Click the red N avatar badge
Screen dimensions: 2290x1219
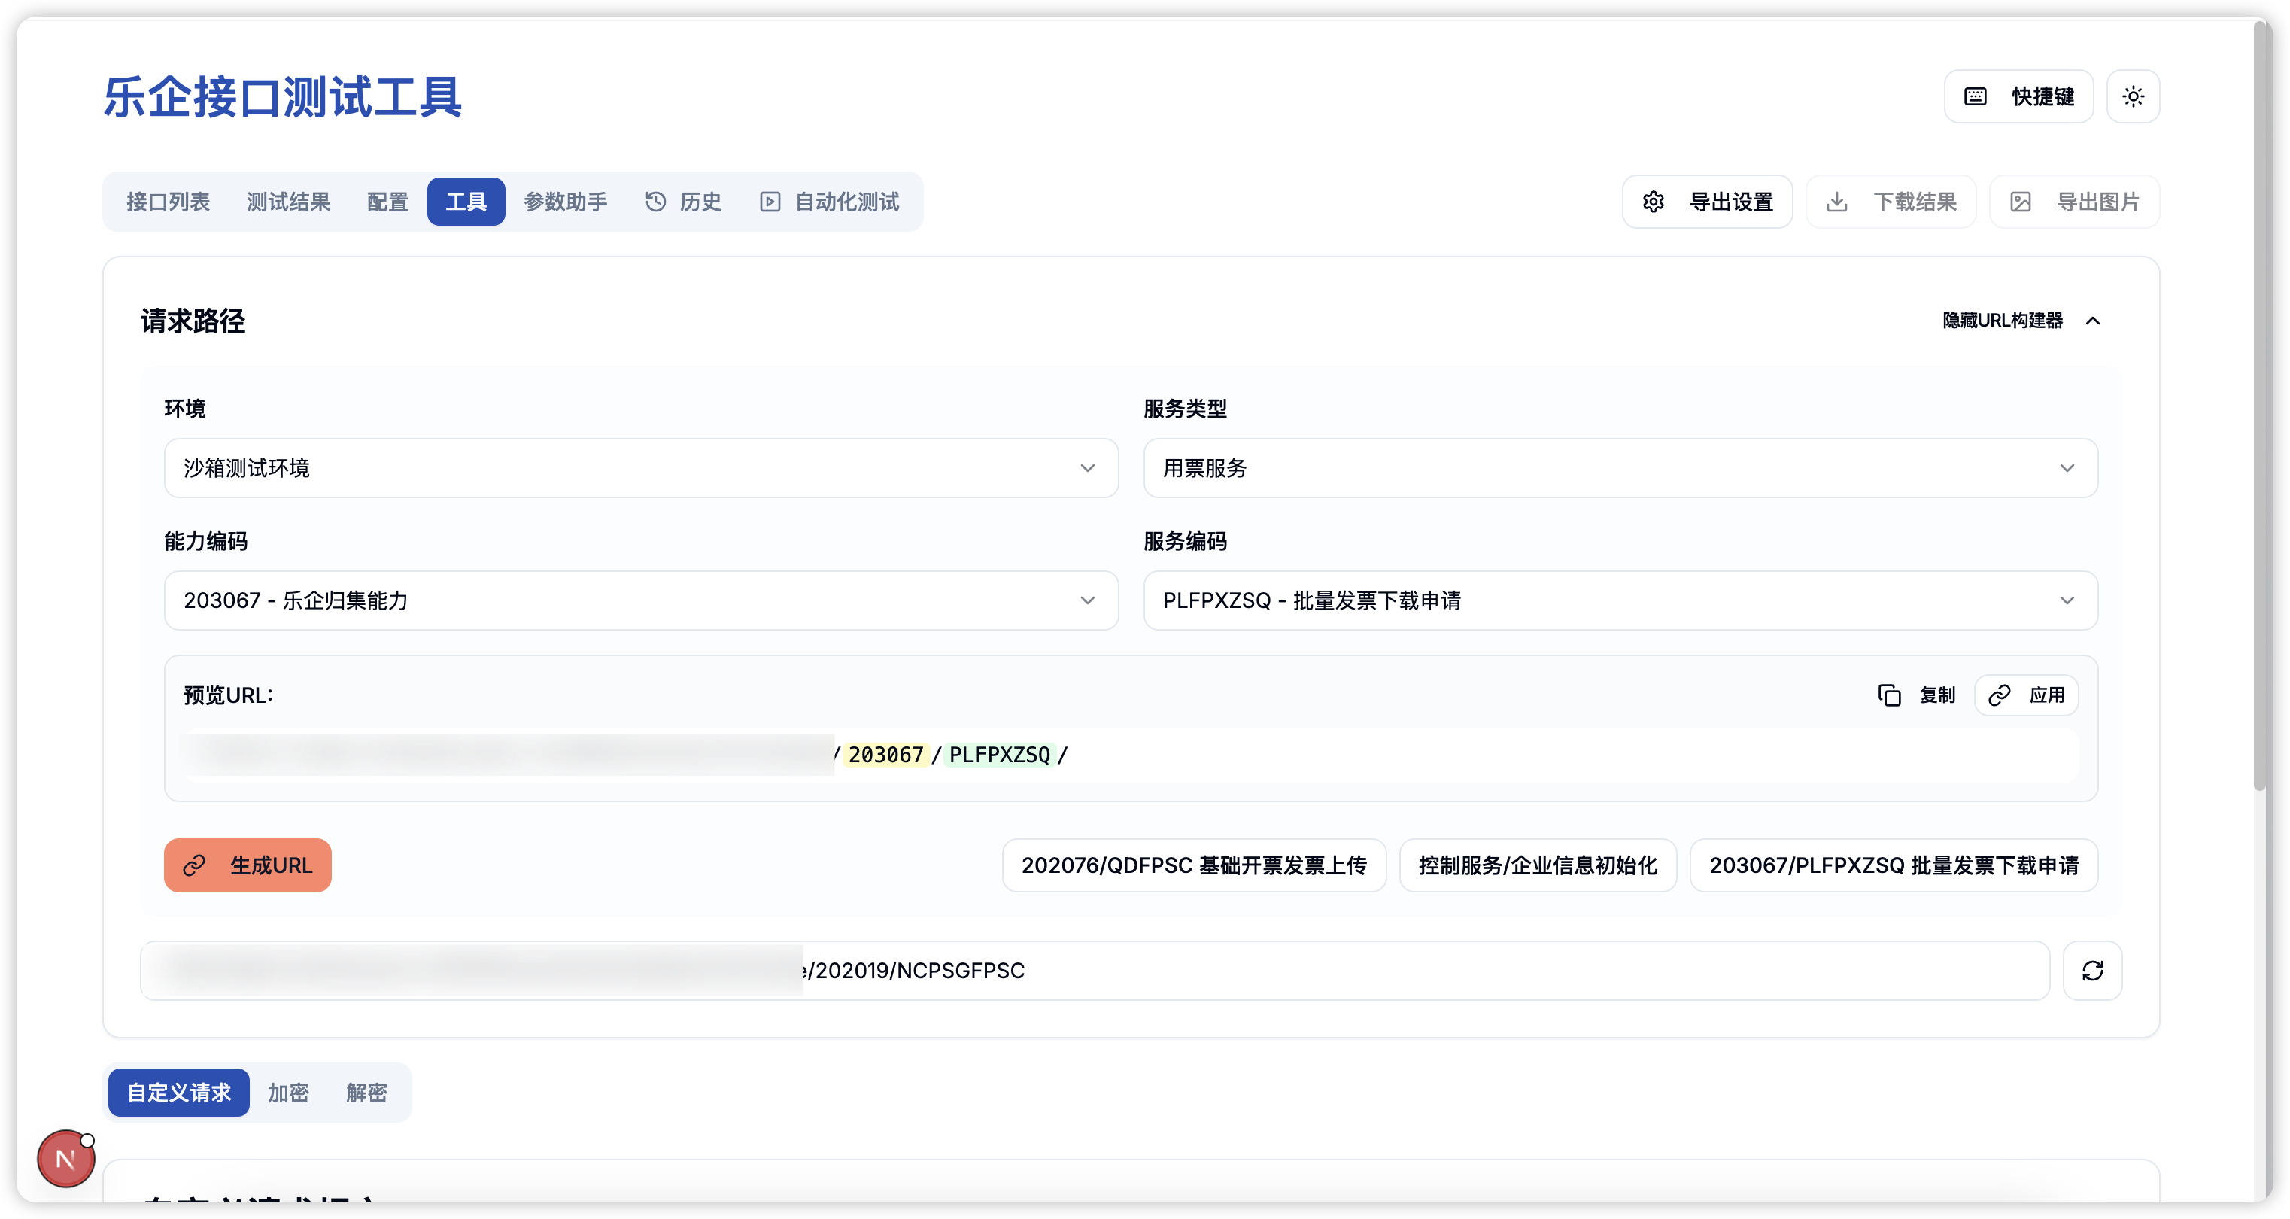click(65, 1159)
